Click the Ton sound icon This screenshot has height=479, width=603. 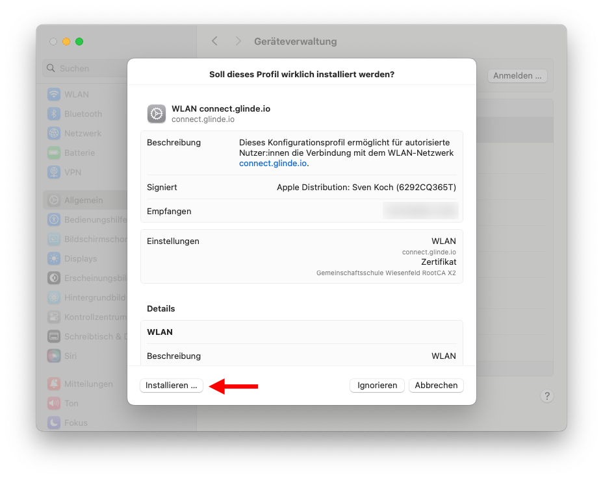coord(54,404)
